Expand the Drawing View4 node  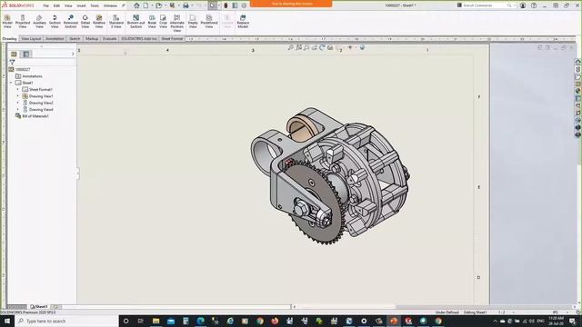pyautogui.click(x=17, y=109)
